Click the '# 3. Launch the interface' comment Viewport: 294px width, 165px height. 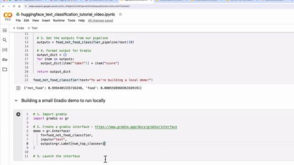point(57,156)
